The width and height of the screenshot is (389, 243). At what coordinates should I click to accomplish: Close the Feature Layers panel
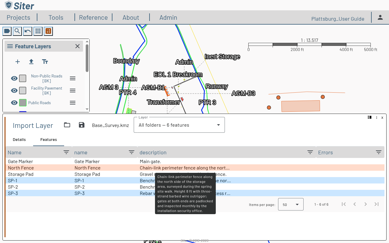[x=77, y=46]
